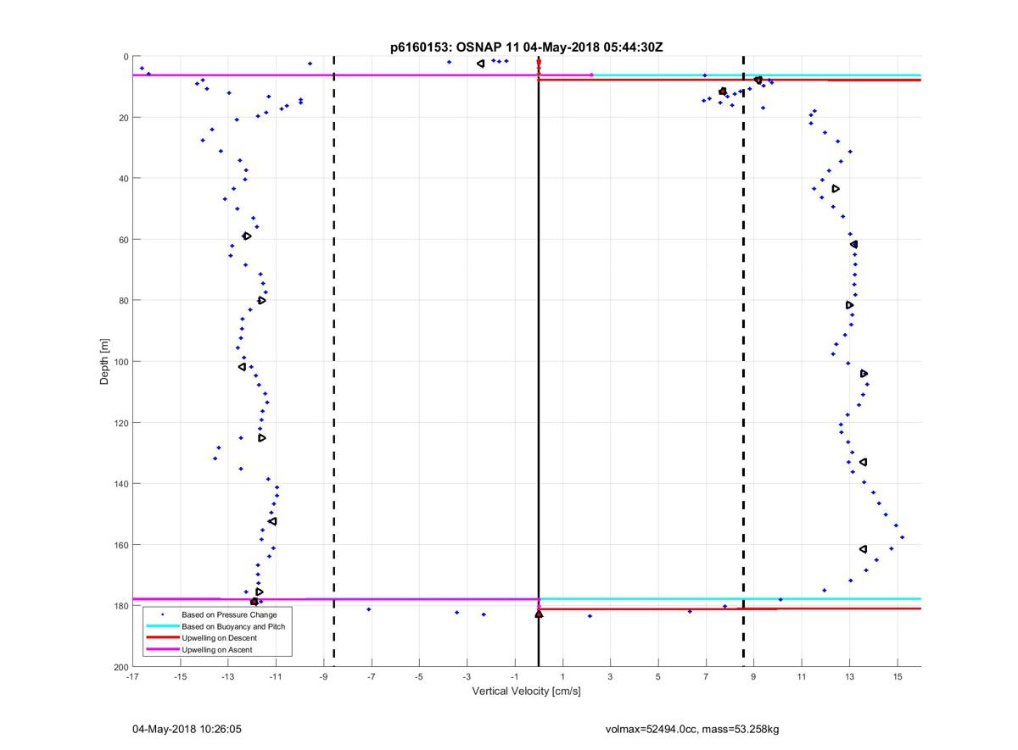The image size is (1018, 750).
Task: Click the x-axis tick label '-7'
Action: click(372, 677)
